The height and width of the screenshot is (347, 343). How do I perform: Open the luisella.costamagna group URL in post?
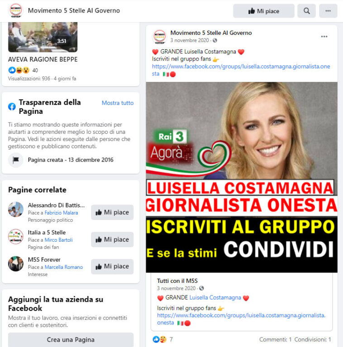241,70
